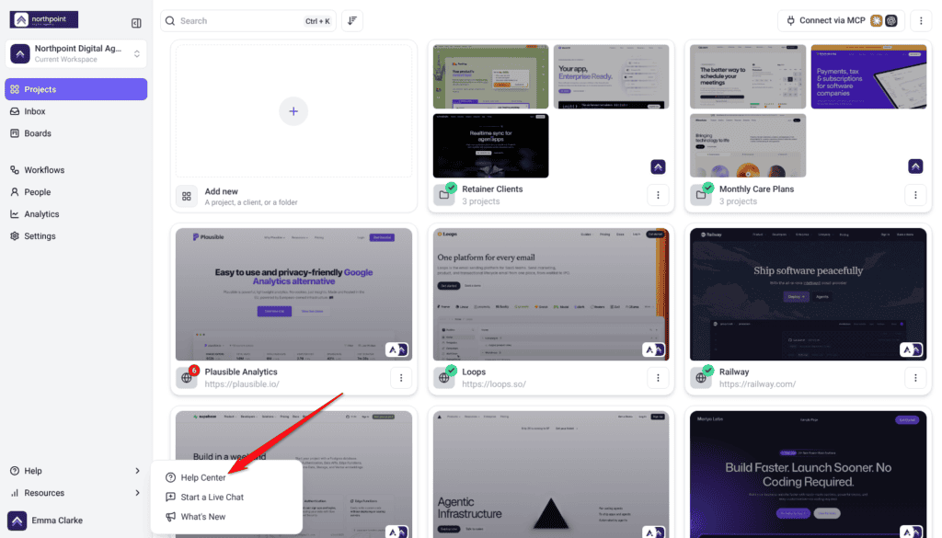The height and width of the screenshot is (538, 942).
Task: Click the Add new label
Action: coord(221,191)
